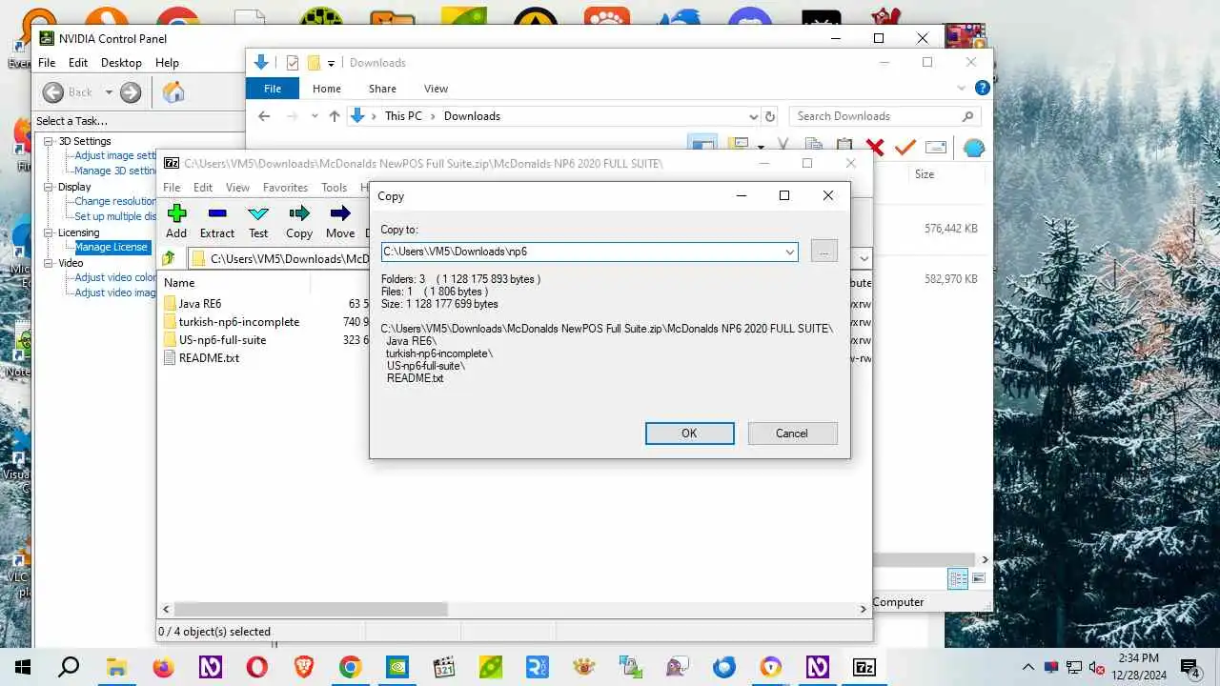The image size is (1220, 686).
Task: Select the US-np6-full-suite folder
Action: click(222, 340)
